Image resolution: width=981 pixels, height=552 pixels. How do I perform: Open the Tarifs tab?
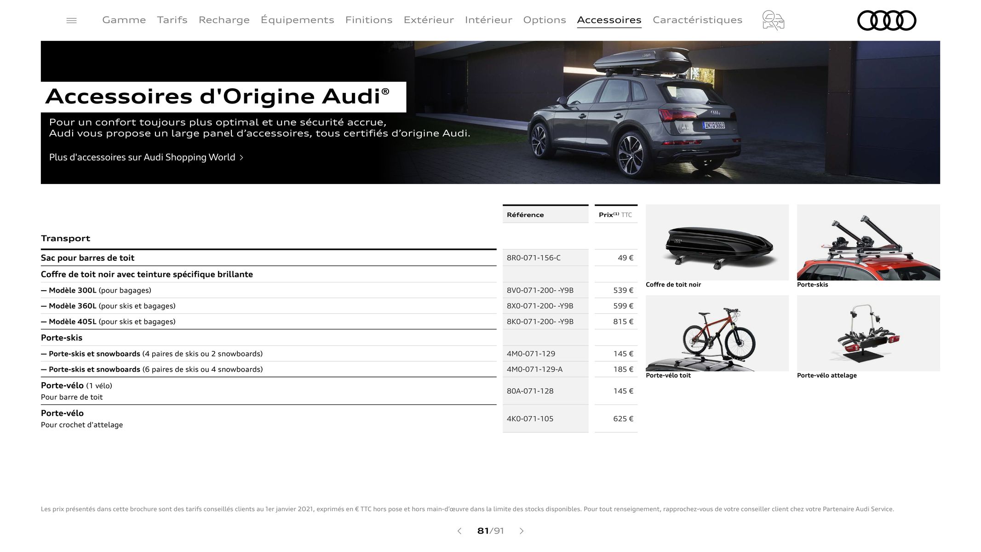[172, 20]
